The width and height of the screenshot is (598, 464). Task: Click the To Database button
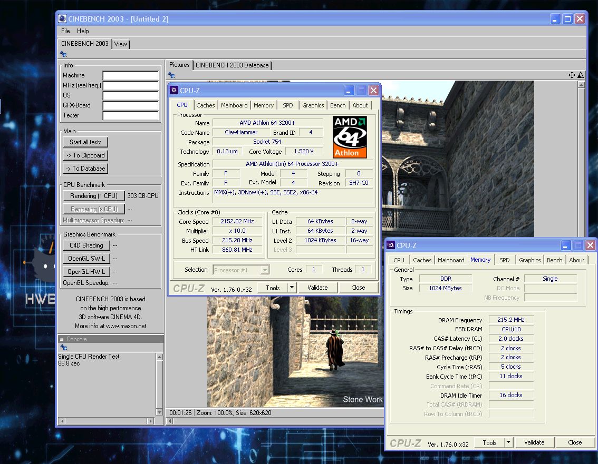(x=85, y=169)
